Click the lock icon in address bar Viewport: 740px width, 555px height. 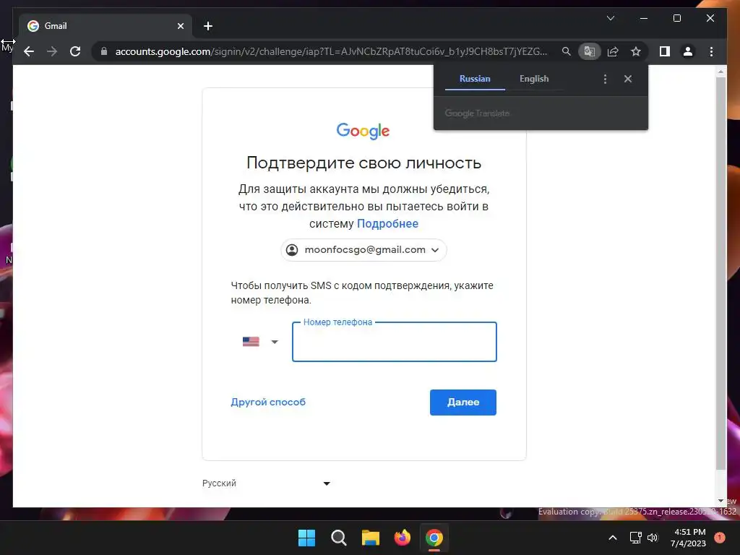click(x=104, y=51)
